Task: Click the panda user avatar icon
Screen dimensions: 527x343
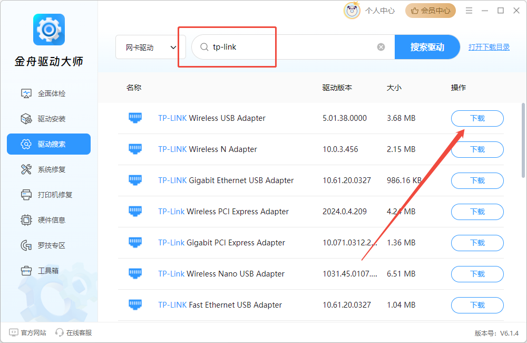Action: pos(352,11)
